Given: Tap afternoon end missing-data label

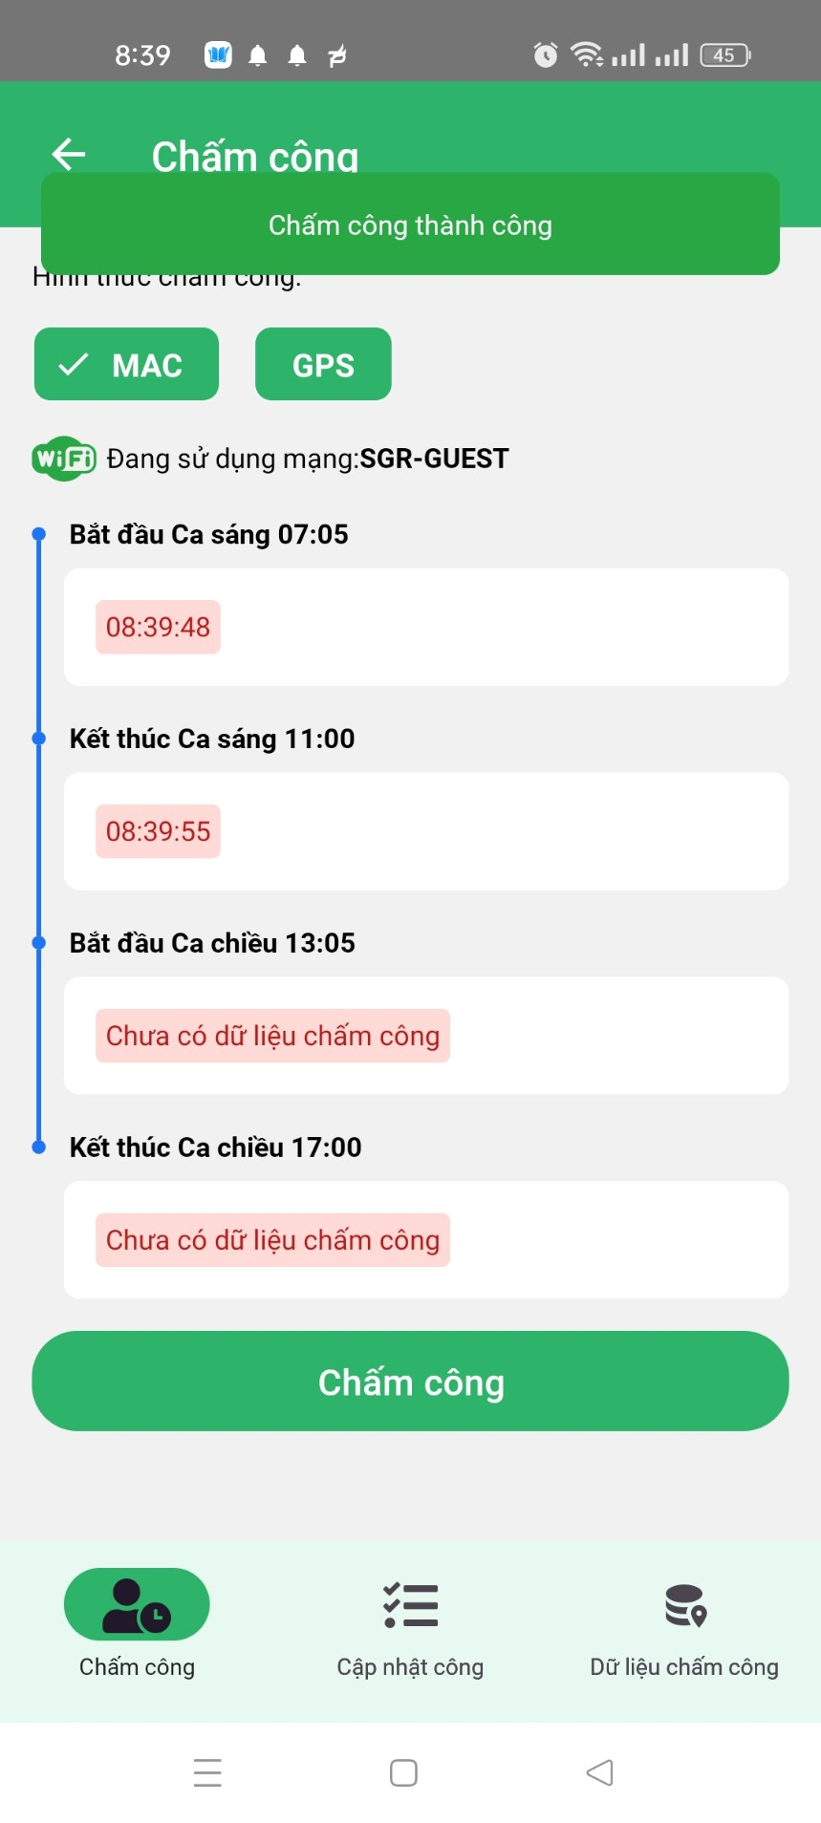Looking at the screenshot, I should pyautogui.click(x=272, y=1240).
